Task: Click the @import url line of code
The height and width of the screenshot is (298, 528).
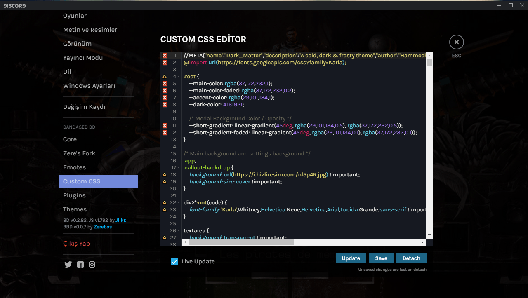Action: coord(265,62)
